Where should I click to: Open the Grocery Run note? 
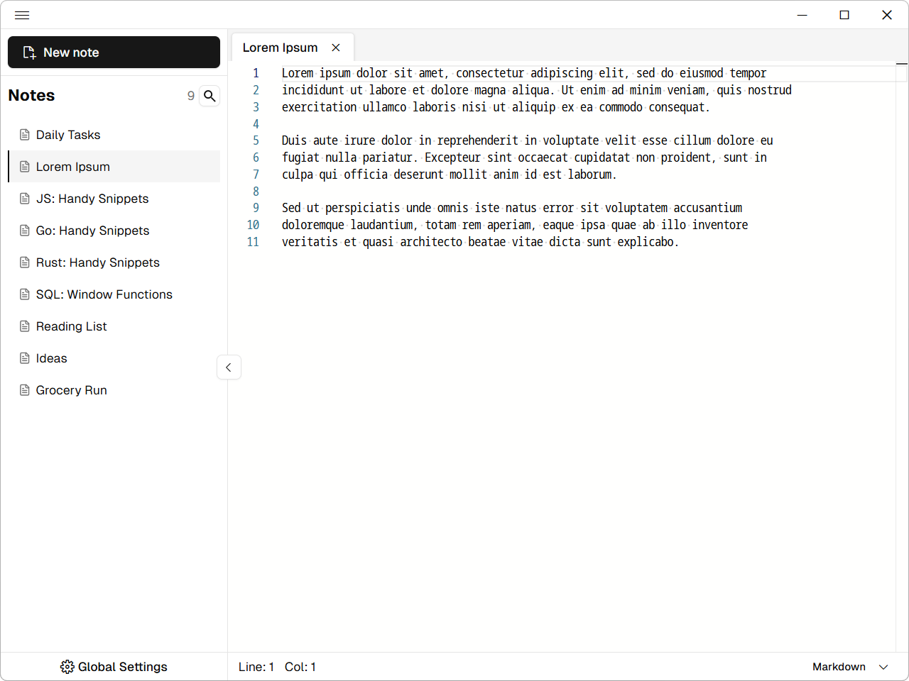(114, 390)
